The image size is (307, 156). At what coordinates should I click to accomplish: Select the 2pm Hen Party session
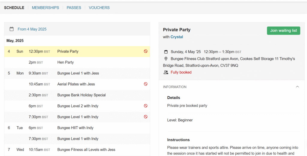tap(77, 62)
